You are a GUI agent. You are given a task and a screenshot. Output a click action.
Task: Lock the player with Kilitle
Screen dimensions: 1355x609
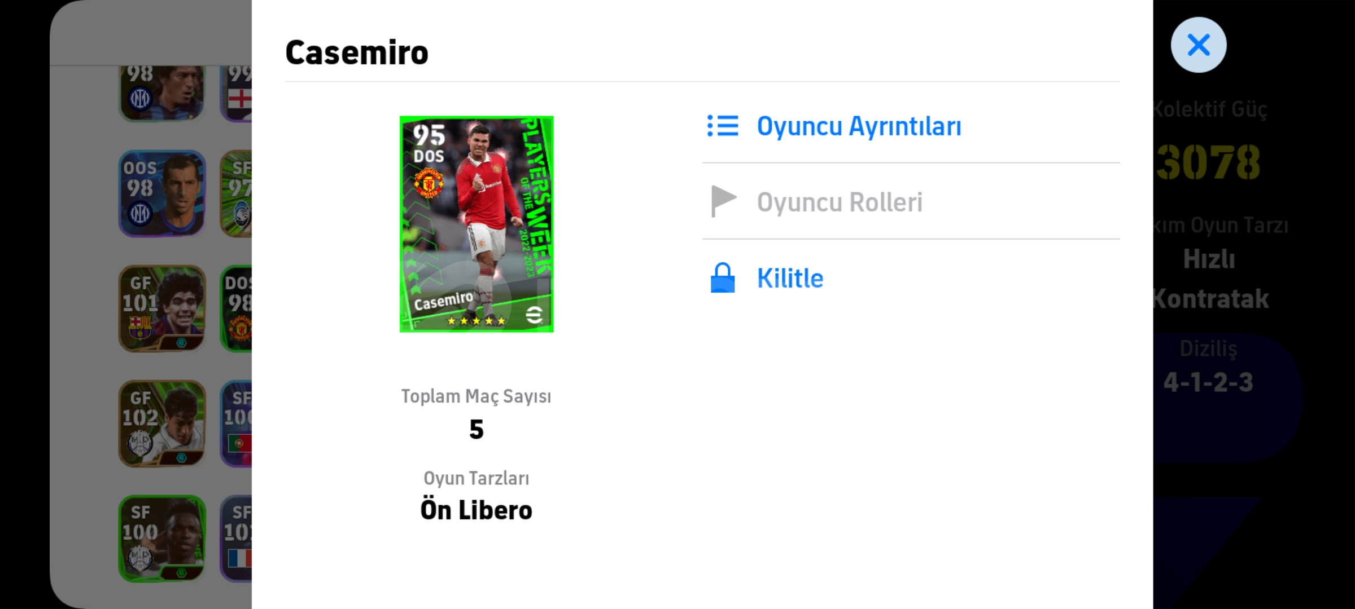coord(911,278)
